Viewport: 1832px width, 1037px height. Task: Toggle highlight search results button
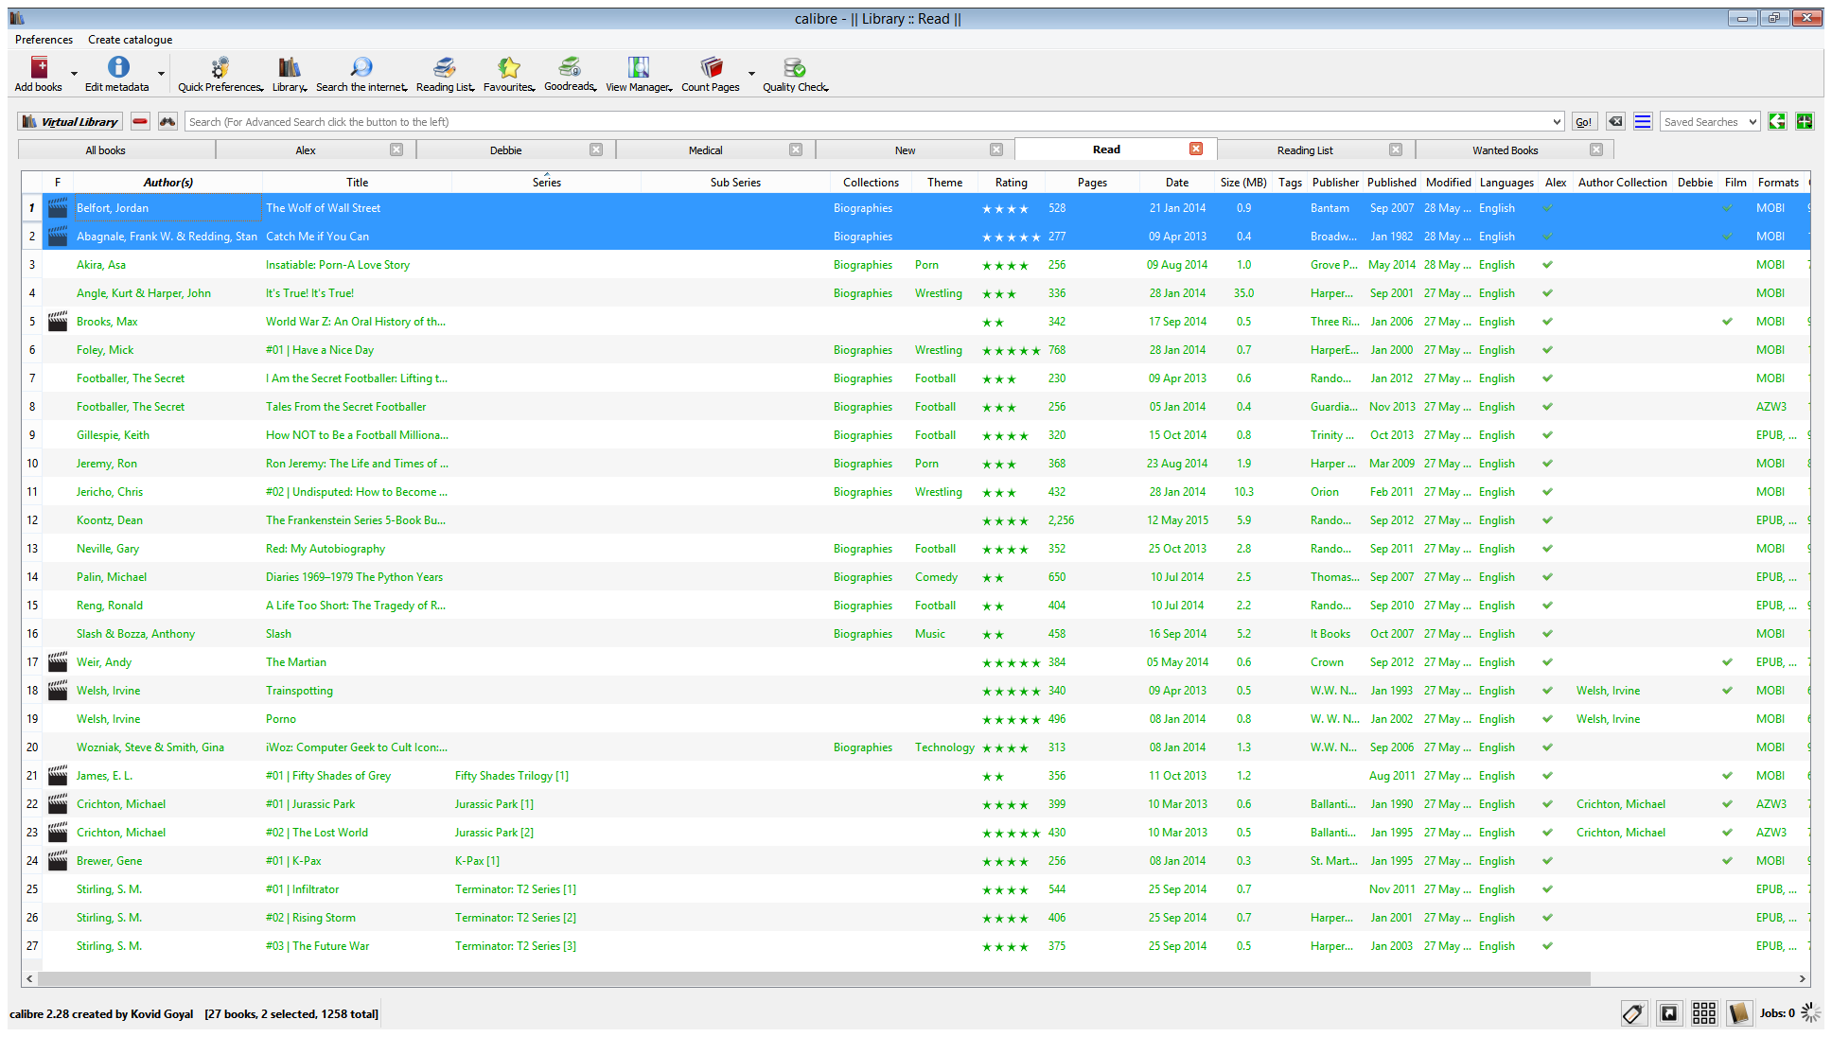tap(1643, 121)
